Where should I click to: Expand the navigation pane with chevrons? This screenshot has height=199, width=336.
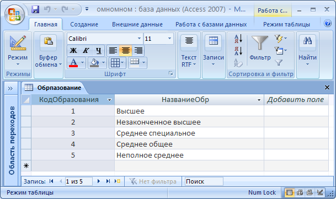[x=10, y=88]
